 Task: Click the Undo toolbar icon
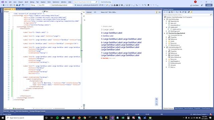click(23, 5)
